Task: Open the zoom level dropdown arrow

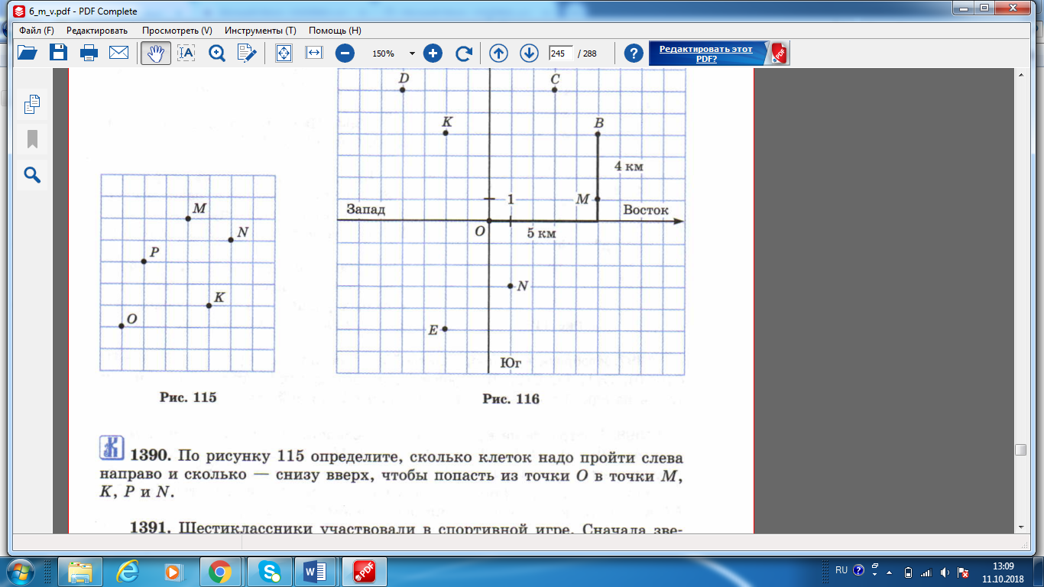Action: coord(412,54)
